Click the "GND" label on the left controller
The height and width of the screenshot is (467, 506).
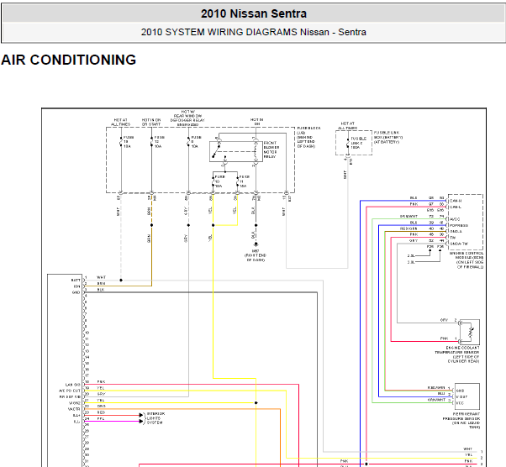pos(76,292)
